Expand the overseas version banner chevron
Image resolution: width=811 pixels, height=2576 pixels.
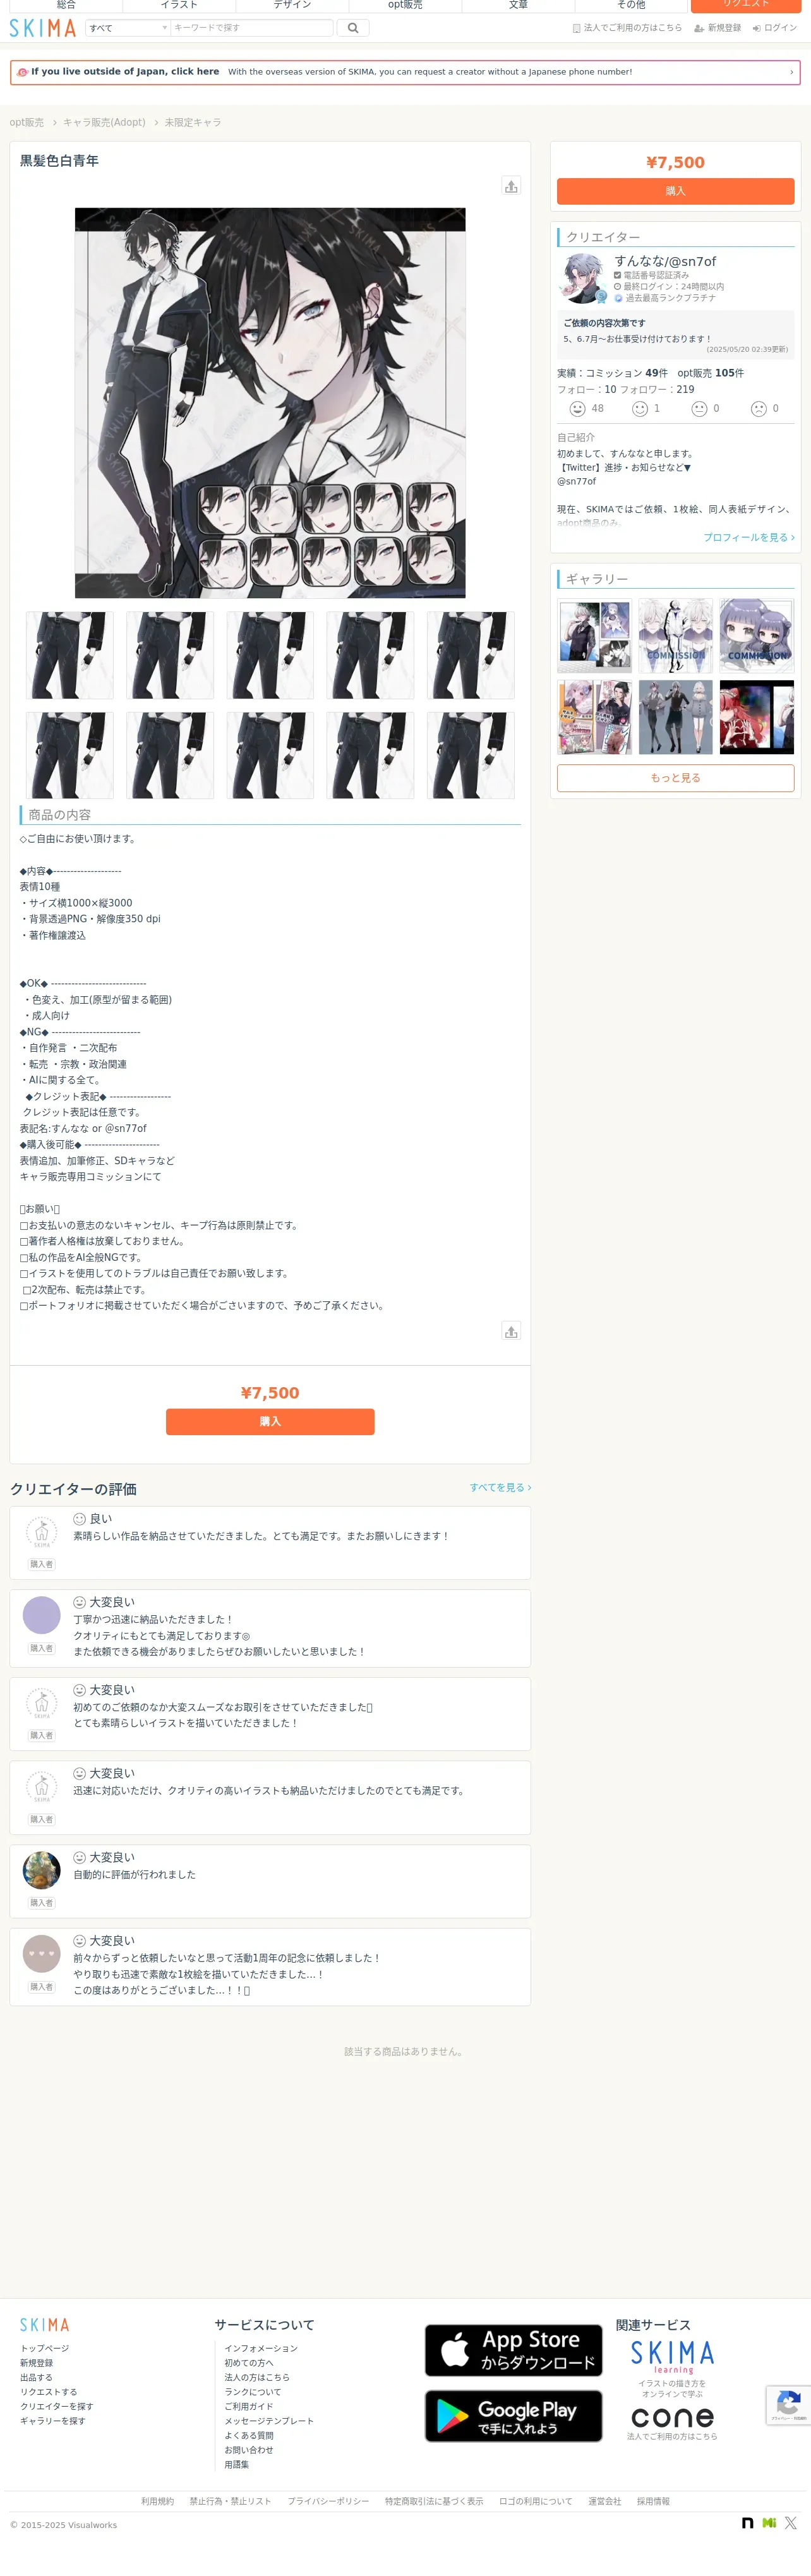[791, 72]
